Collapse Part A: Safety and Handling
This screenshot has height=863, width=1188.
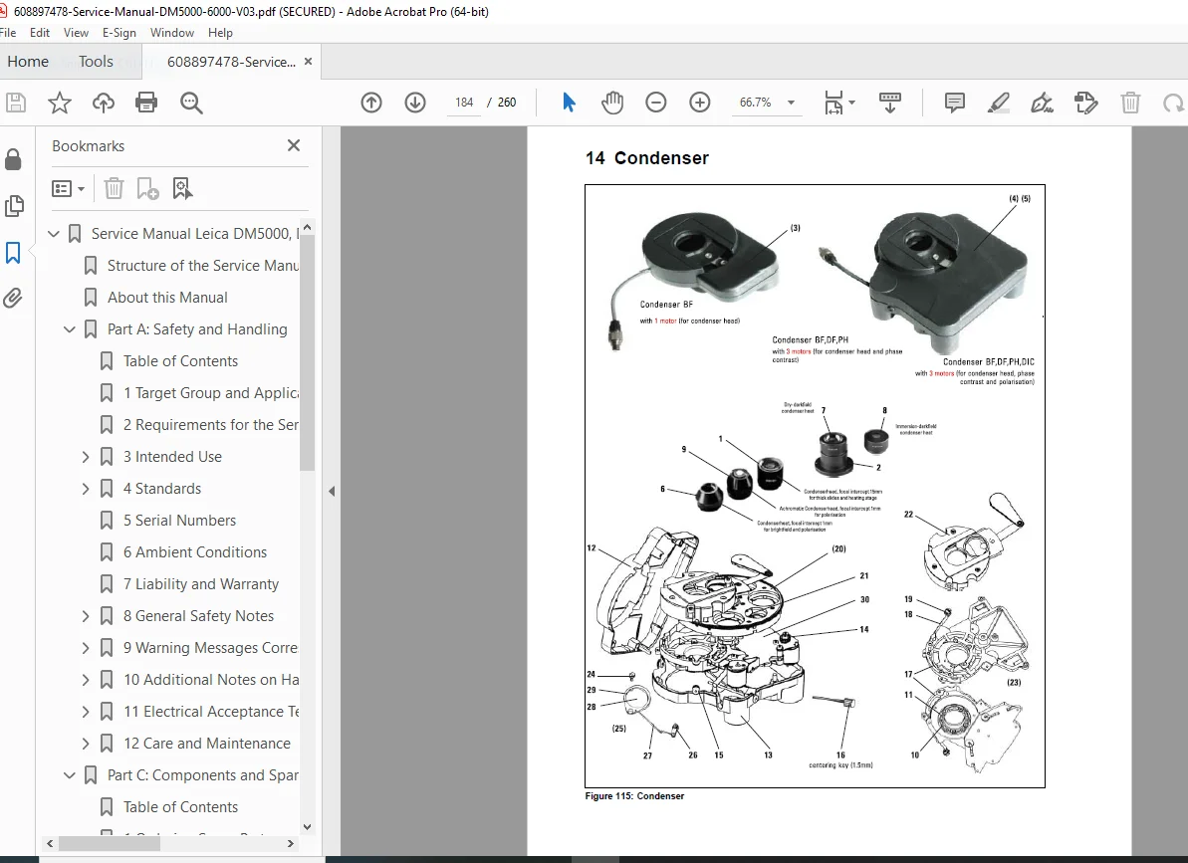click(x=69, y=329)
